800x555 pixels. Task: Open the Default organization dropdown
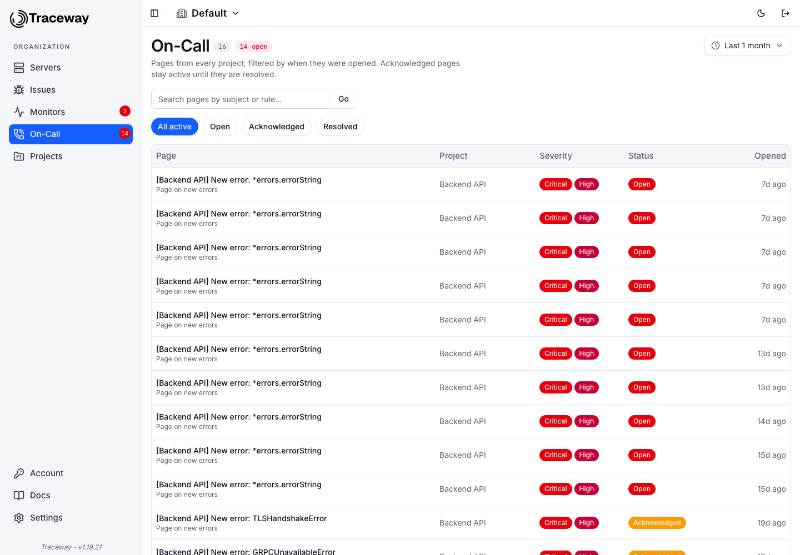pos(208,13)
